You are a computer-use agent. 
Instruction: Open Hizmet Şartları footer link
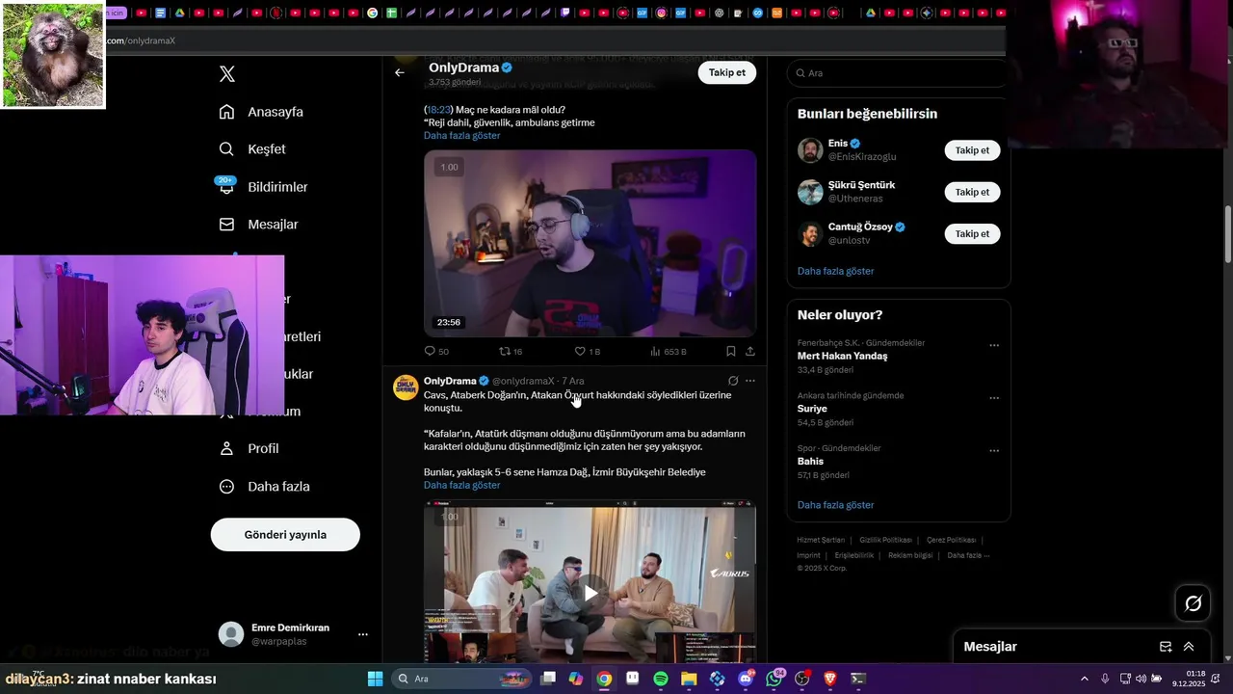[821, 540]
